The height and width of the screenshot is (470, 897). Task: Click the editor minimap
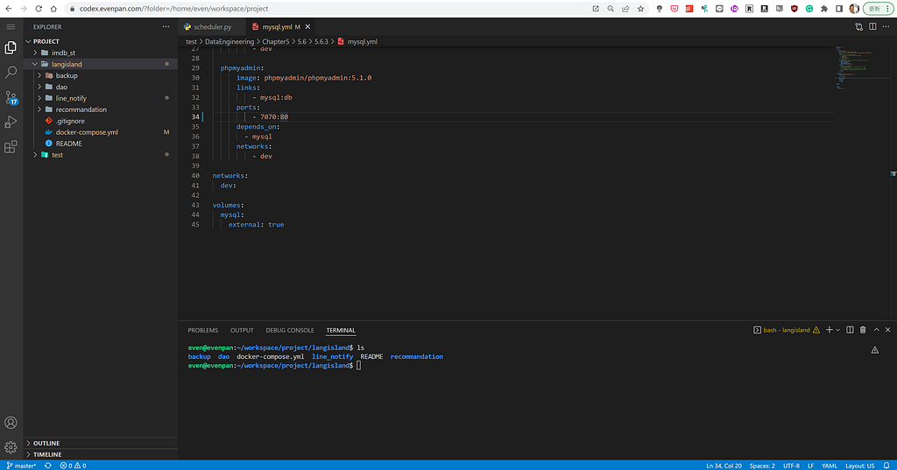[x=860, y=67]
